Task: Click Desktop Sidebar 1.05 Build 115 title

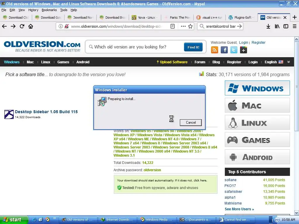Action: [46, 112]
